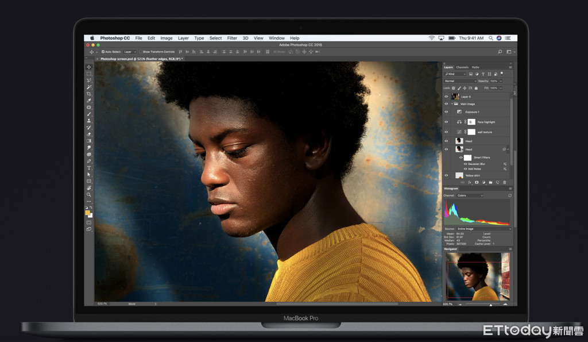Hide the Exposure 1 adjustment layer
The height and width of the screenshot is (342, 588).
(x=446, y=112)
